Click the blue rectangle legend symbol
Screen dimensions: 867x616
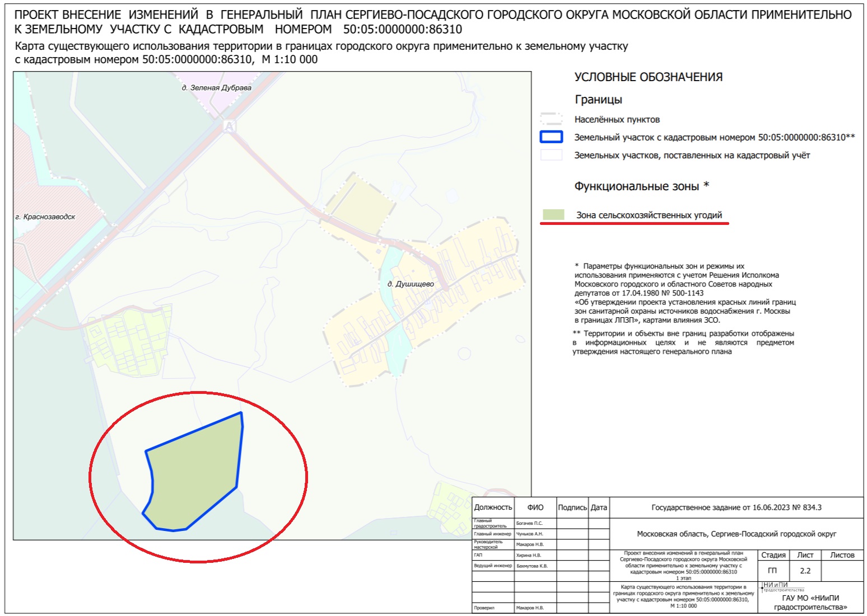click(551, 137)
